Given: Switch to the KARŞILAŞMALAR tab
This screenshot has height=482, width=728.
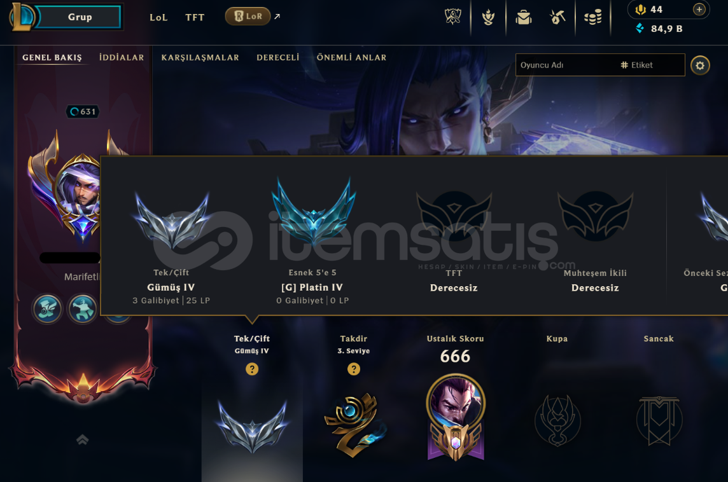Looking at the screenshot, I should pyautogui.click(x=200, y=57).
